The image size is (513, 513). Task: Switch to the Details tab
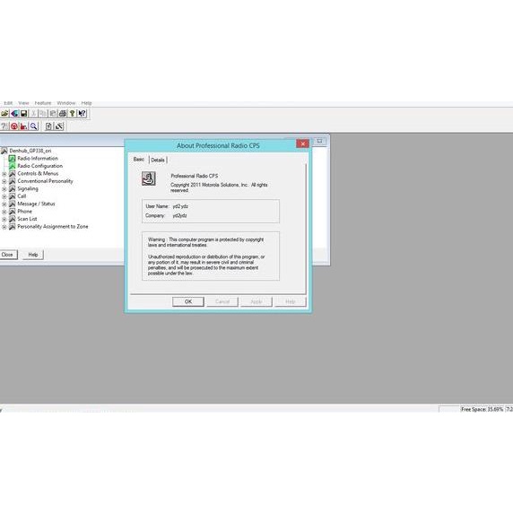158,160
